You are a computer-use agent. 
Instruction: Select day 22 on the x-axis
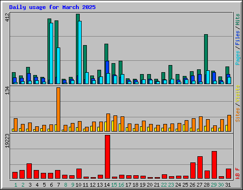(x=164, y=185)
